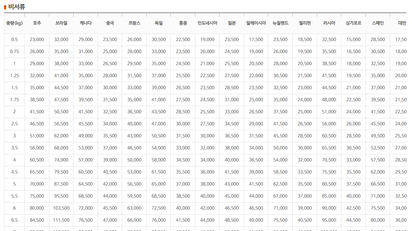Select the 뉴질랜드 column header
The width and height of the screenshot is (412, 231).
pos(280,22)
